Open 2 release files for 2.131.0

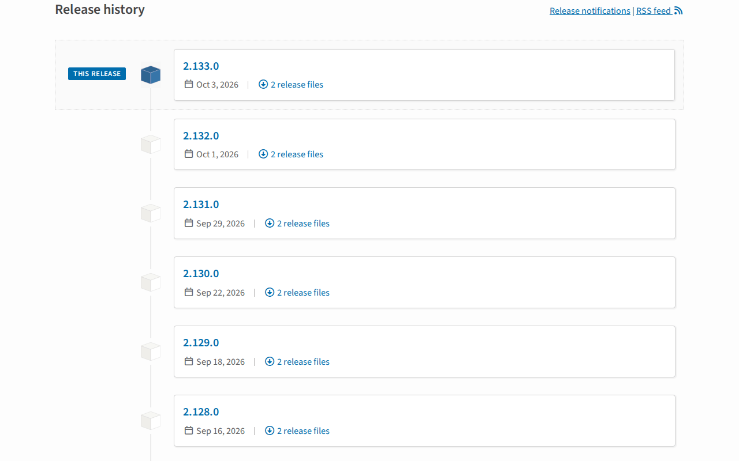coord(303,224)
